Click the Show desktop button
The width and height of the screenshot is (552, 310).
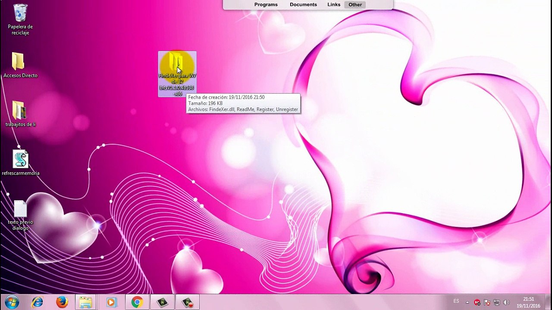(x=549, y=302)
